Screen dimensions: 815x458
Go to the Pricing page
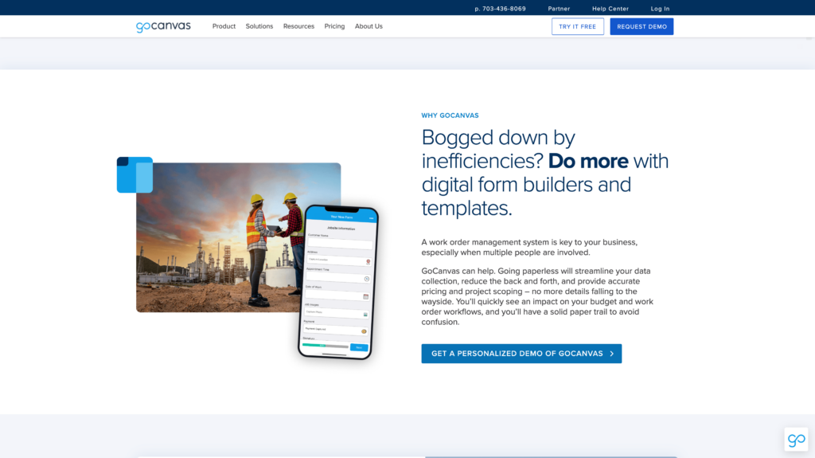(335, 26)
